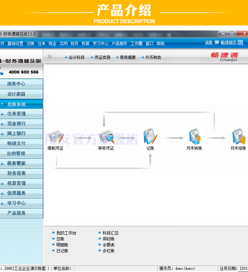Open the 记账 bookkeeping icon

pos(150,137)
